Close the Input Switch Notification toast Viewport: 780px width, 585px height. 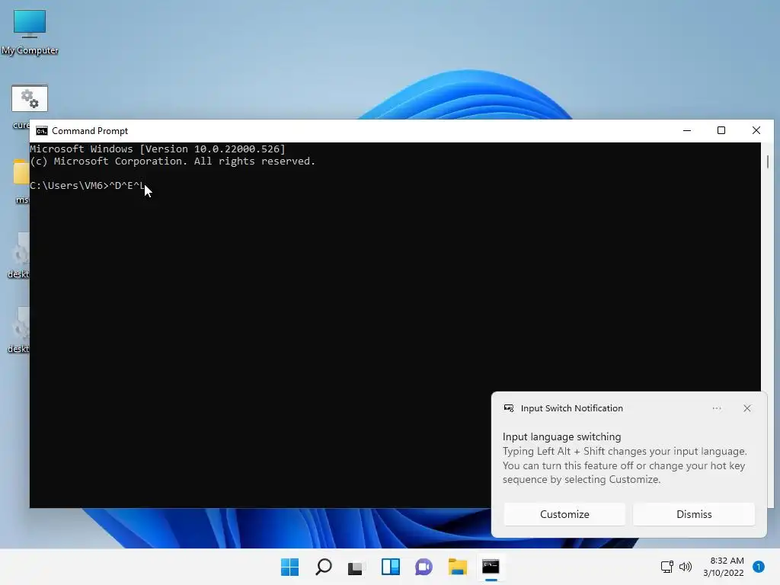747,408
